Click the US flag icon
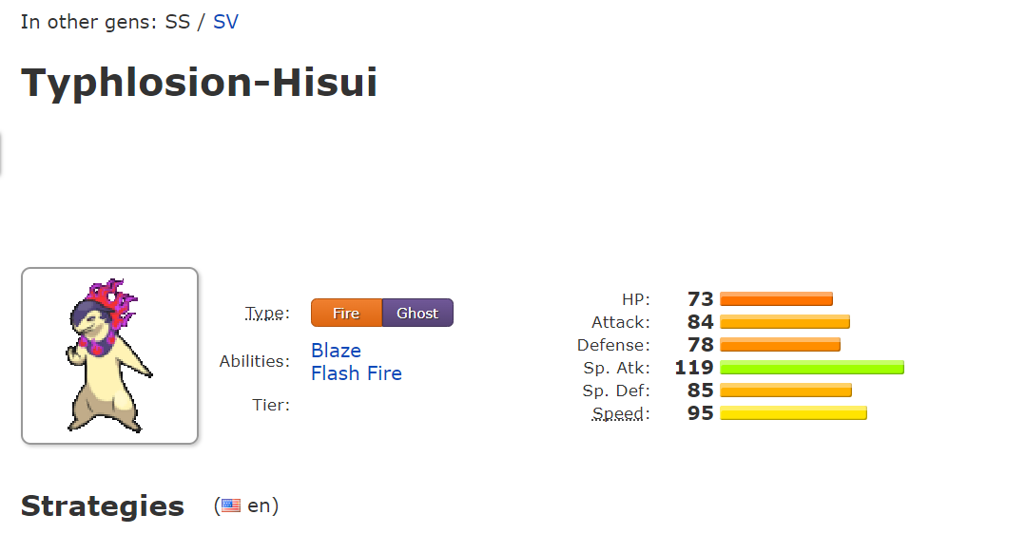Image resolution: width=1026 pixels, height=553 pixels. [231, 506]
